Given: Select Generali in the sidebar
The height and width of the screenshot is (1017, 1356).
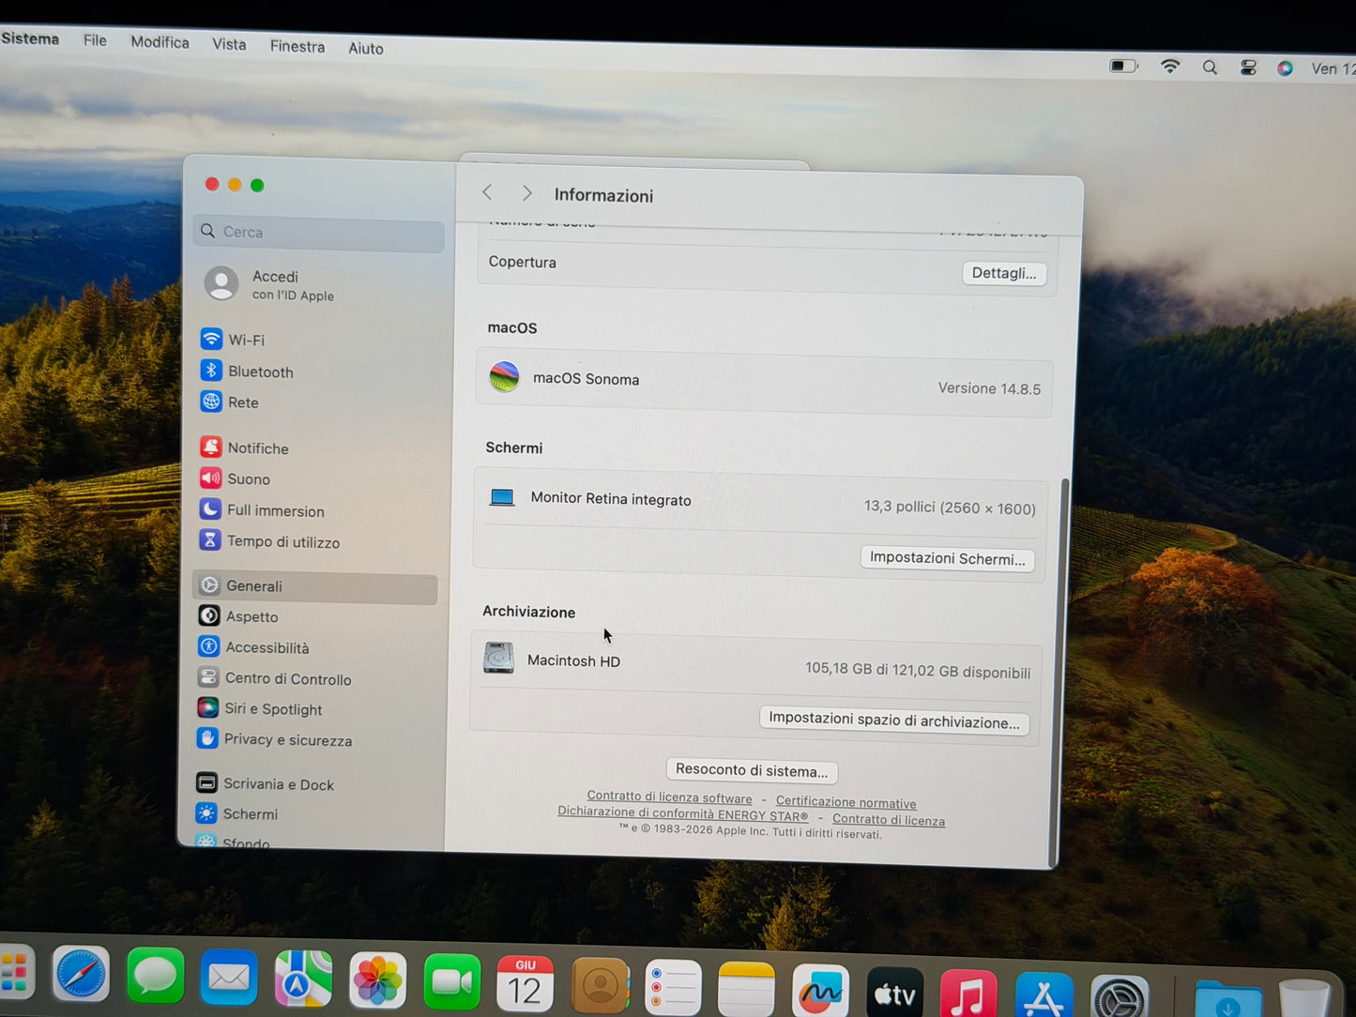Looking at the screenshot, I should tap(315, 586).
